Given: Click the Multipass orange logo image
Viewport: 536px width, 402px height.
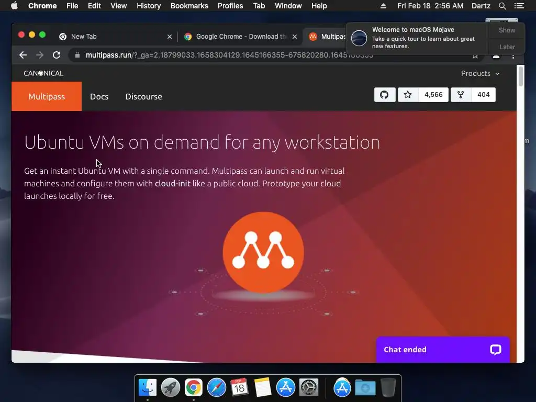Looking at the screenshot, I should (x=263, y=252).
